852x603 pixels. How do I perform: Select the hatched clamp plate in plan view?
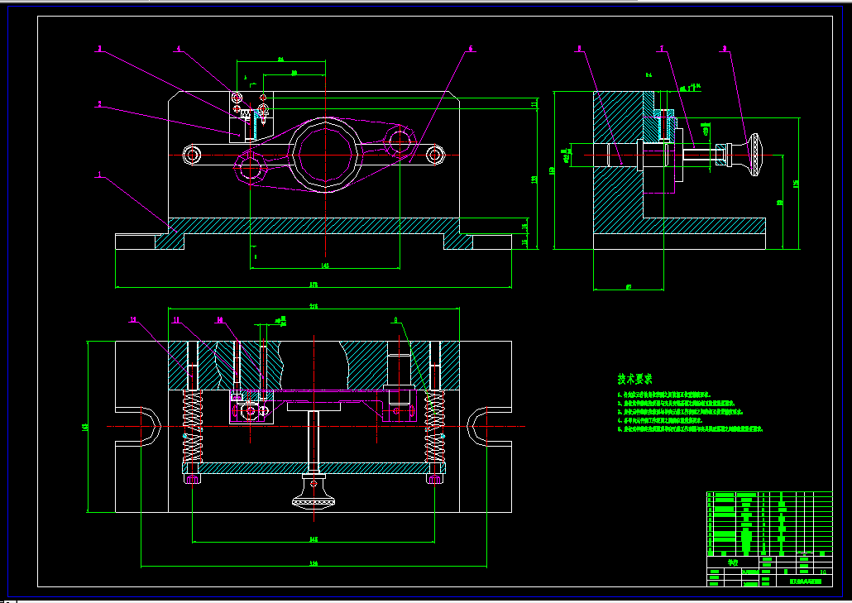tap(314, 468)
